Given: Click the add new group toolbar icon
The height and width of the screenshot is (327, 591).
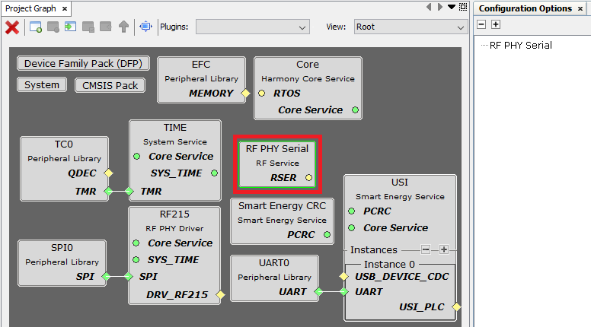Looking at the screenshot, I should tap(36, 27).
